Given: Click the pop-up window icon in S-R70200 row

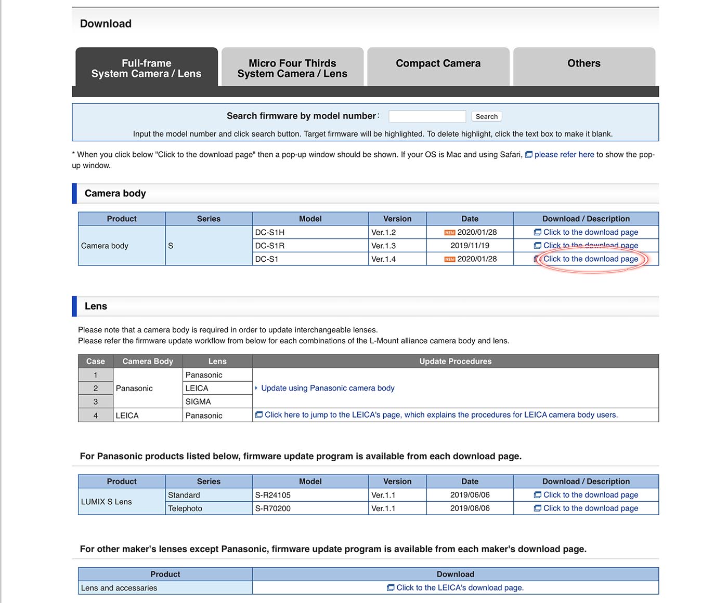Looking at the screenshot, I should (x=538, y=508).
